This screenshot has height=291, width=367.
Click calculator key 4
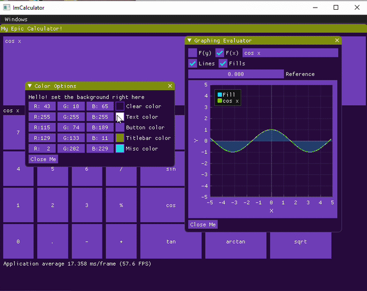(x=18, y=169)
